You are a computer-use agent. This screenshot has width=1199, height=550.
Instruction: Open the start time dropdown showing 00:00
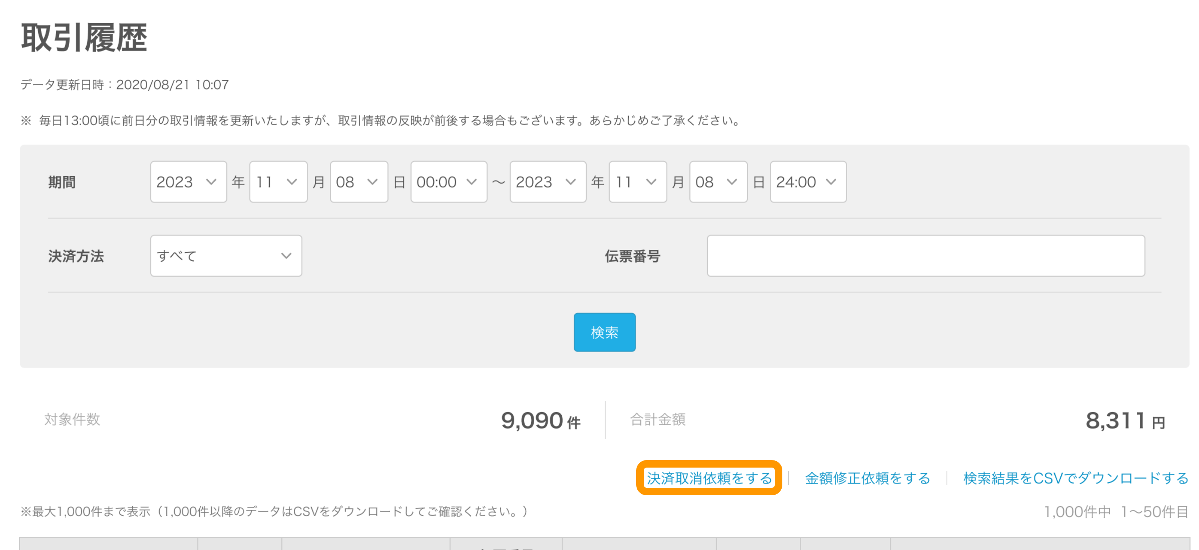449,182
